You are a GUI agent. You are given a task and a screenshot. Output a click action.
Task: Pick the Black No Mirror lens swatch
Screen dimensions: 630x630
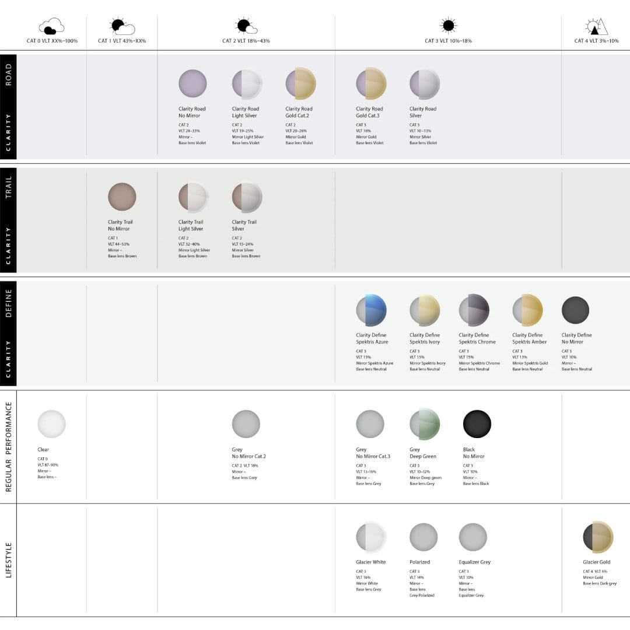pos(477,424)
